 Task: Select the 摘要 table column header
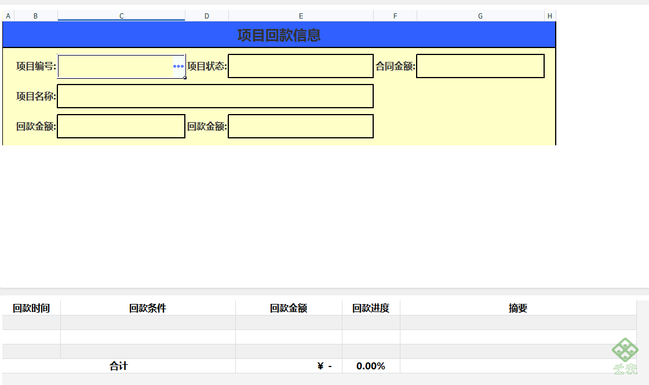coord(518,308)
